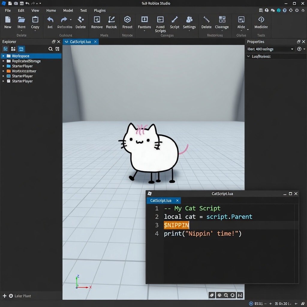
Task: Click the help question mark icon in the top right
Action: coord(285,10)
